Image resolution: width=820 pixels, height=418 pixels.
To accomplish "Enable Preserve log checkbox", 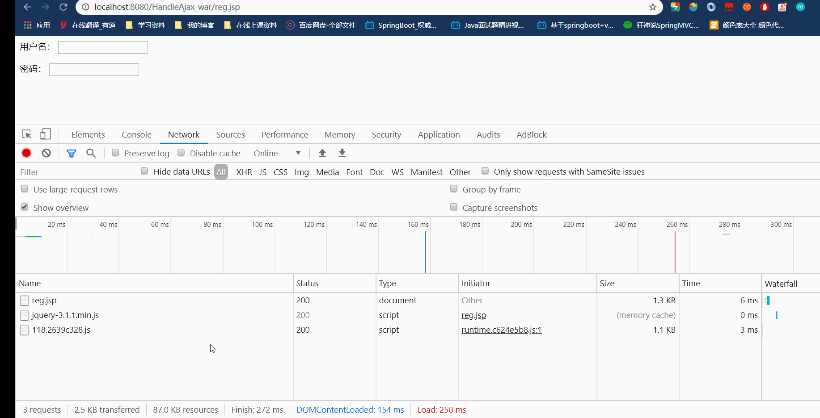I will coord(115,153).
